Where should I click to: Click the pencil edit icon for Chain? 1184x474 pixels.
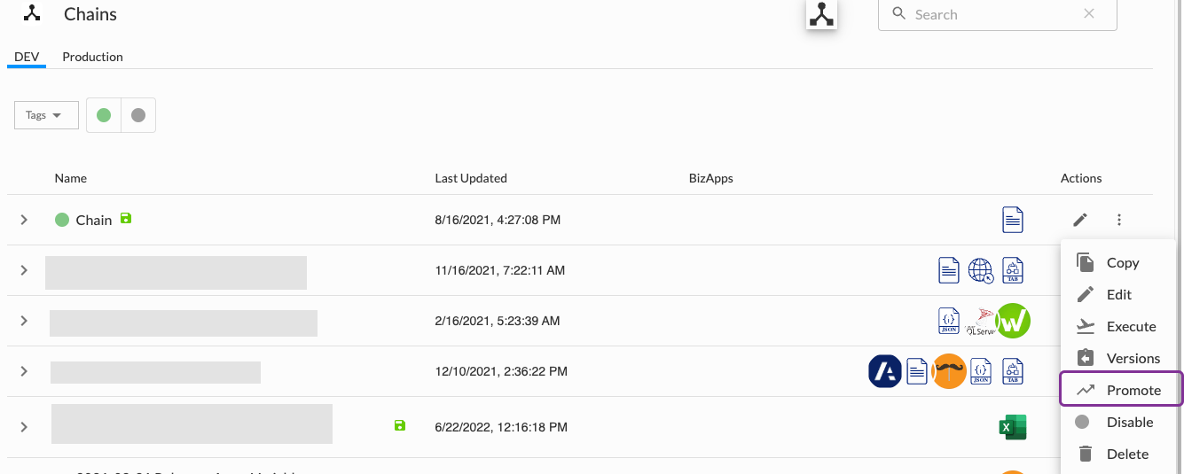pos(1079,220)
